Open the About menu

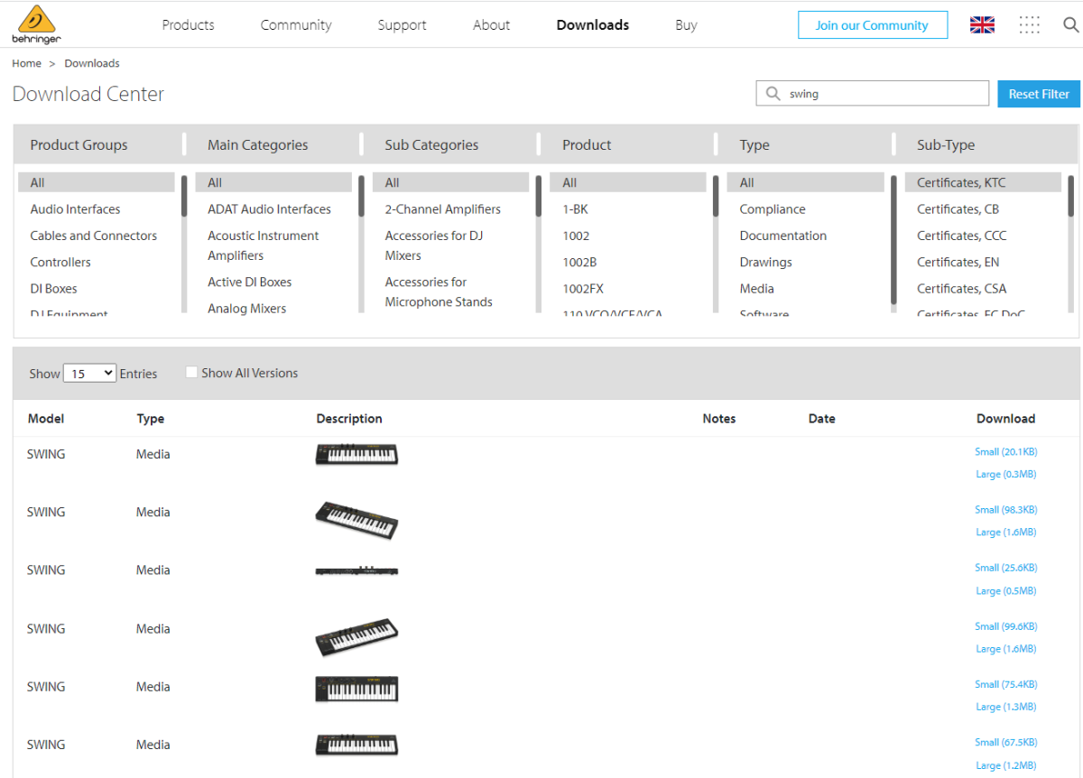click(491, 25)
